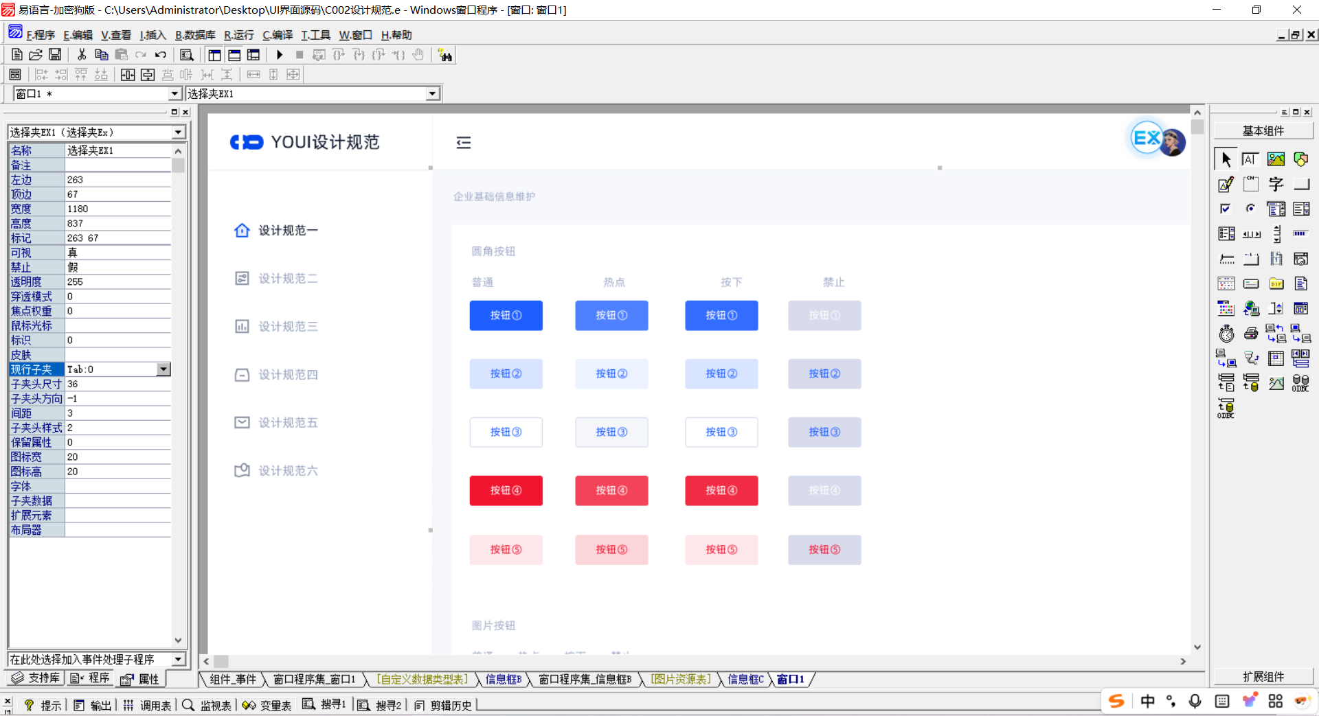1319x716 pixels.
Task: Expand the 现行子夹 Tab:0 dropdown
Action: point(163,369)
